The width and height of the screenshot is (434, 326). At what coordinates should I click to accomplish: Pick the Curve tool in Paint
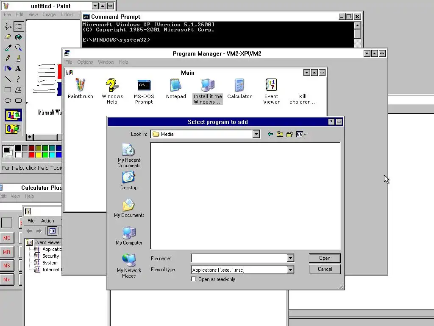pos(19,79)
